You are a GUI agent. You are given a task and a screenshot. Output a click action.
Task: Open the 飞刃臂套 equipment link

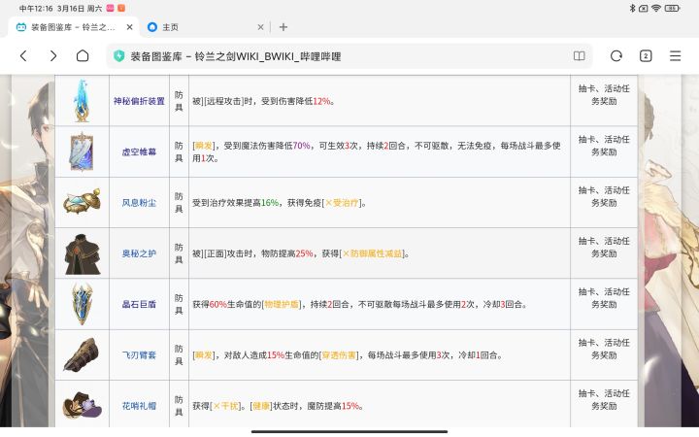point(139,355)
